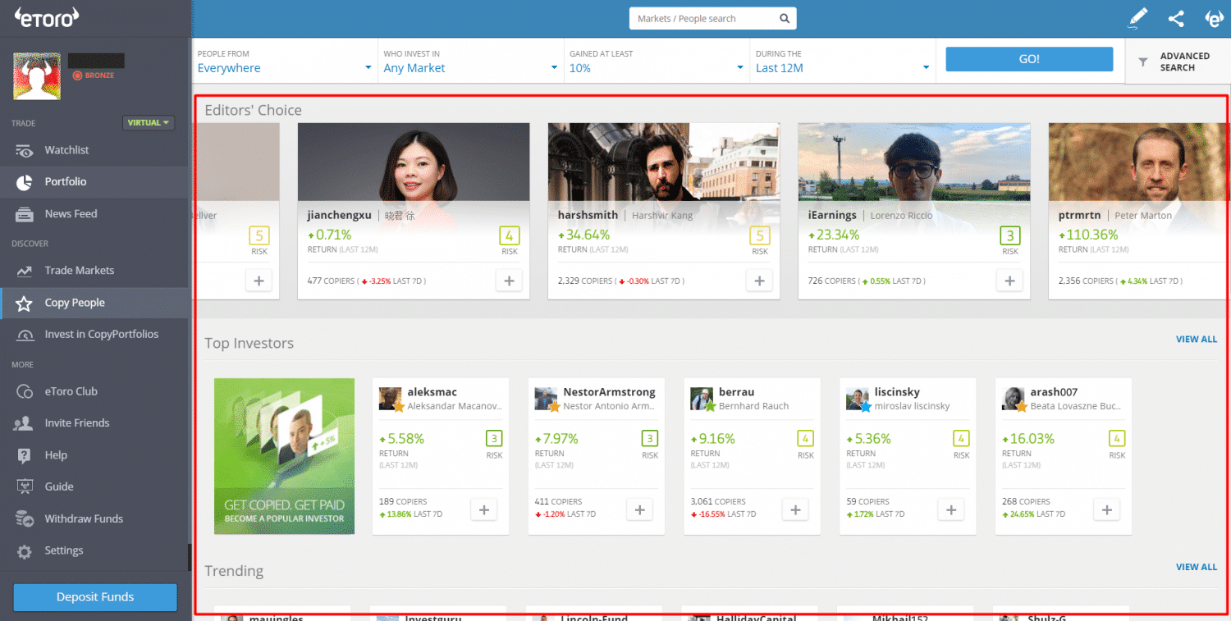
Task: Click the BRONZE membership badge
Action: 93,75
